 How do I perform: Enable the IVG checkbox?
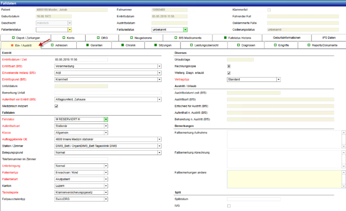[x=229, y=206]
